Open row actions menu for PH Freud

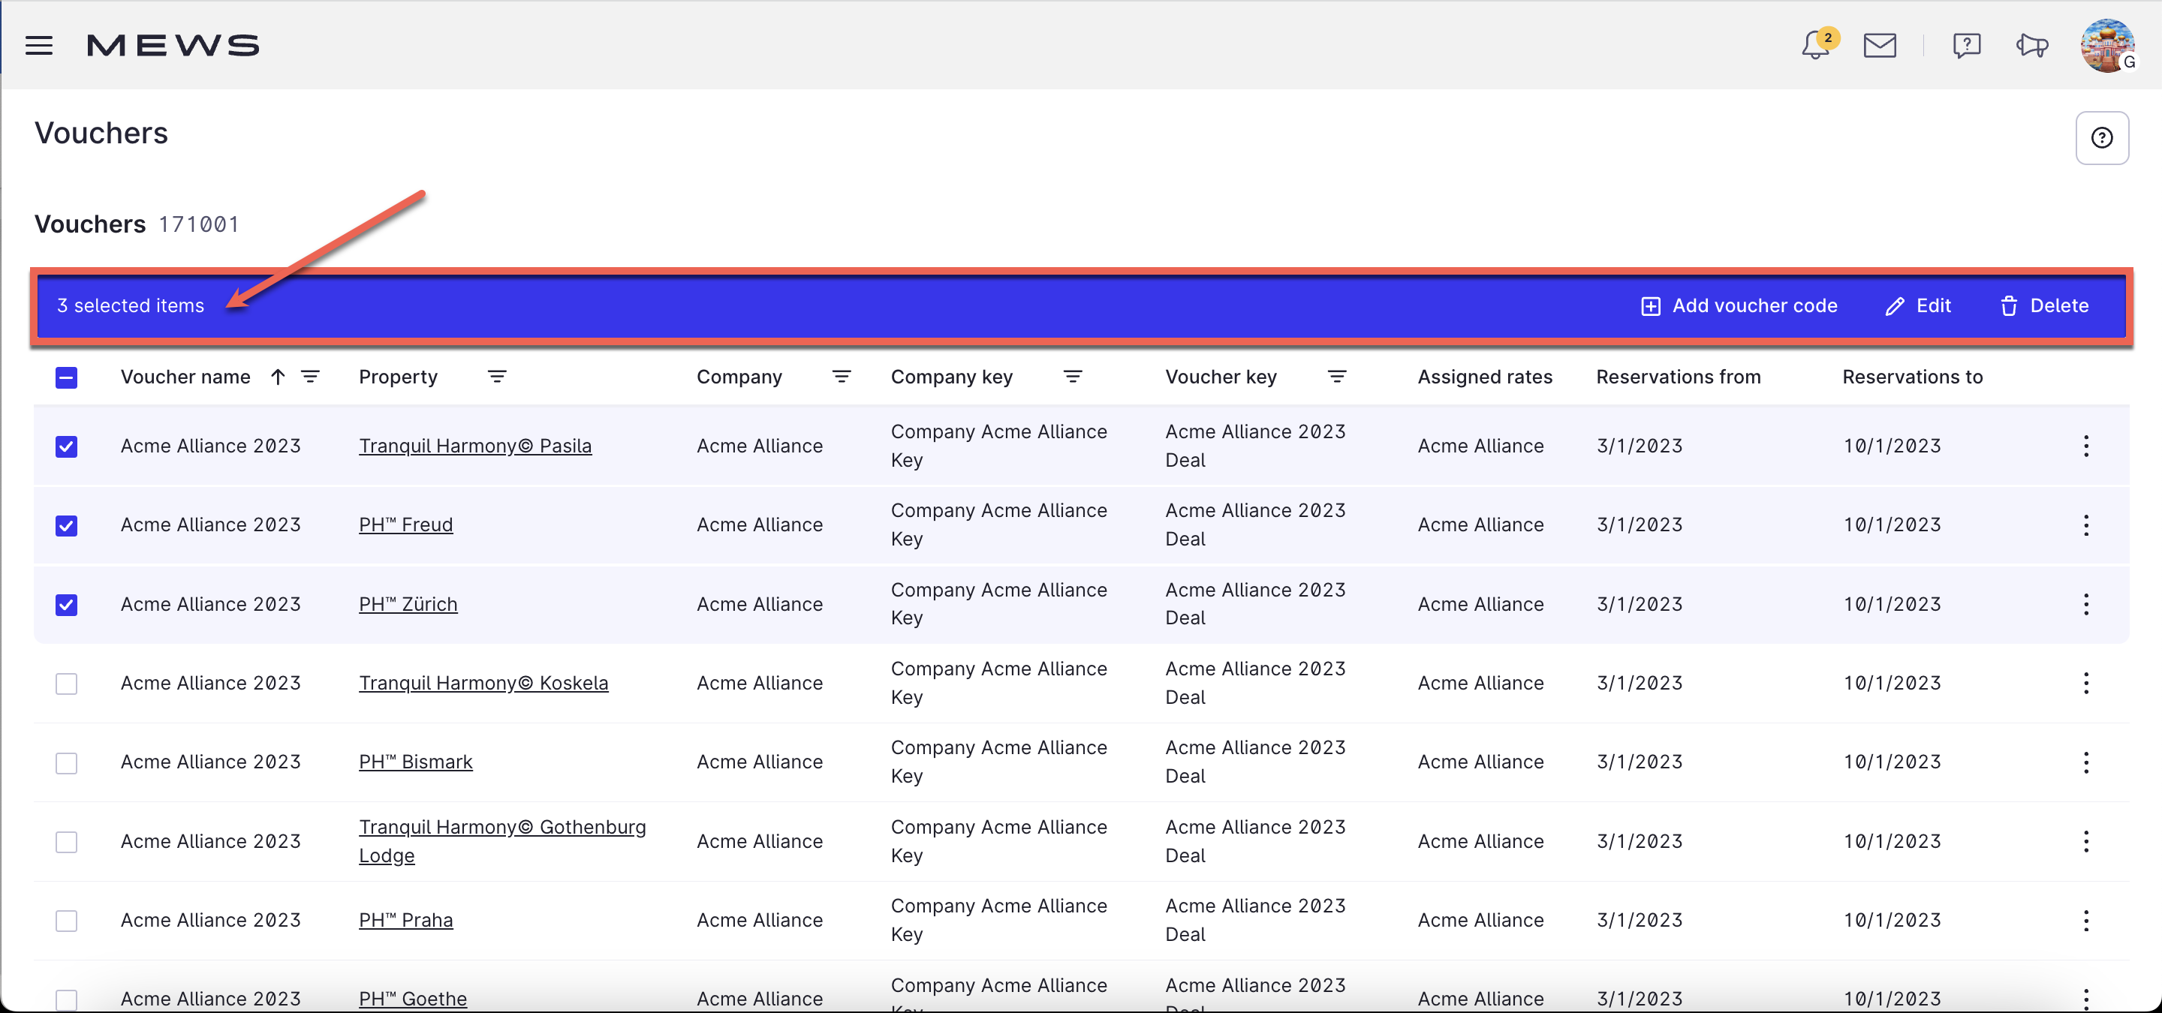(2085, 525)
